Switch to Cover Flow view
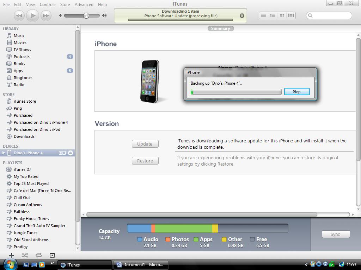 coord(291,15)
